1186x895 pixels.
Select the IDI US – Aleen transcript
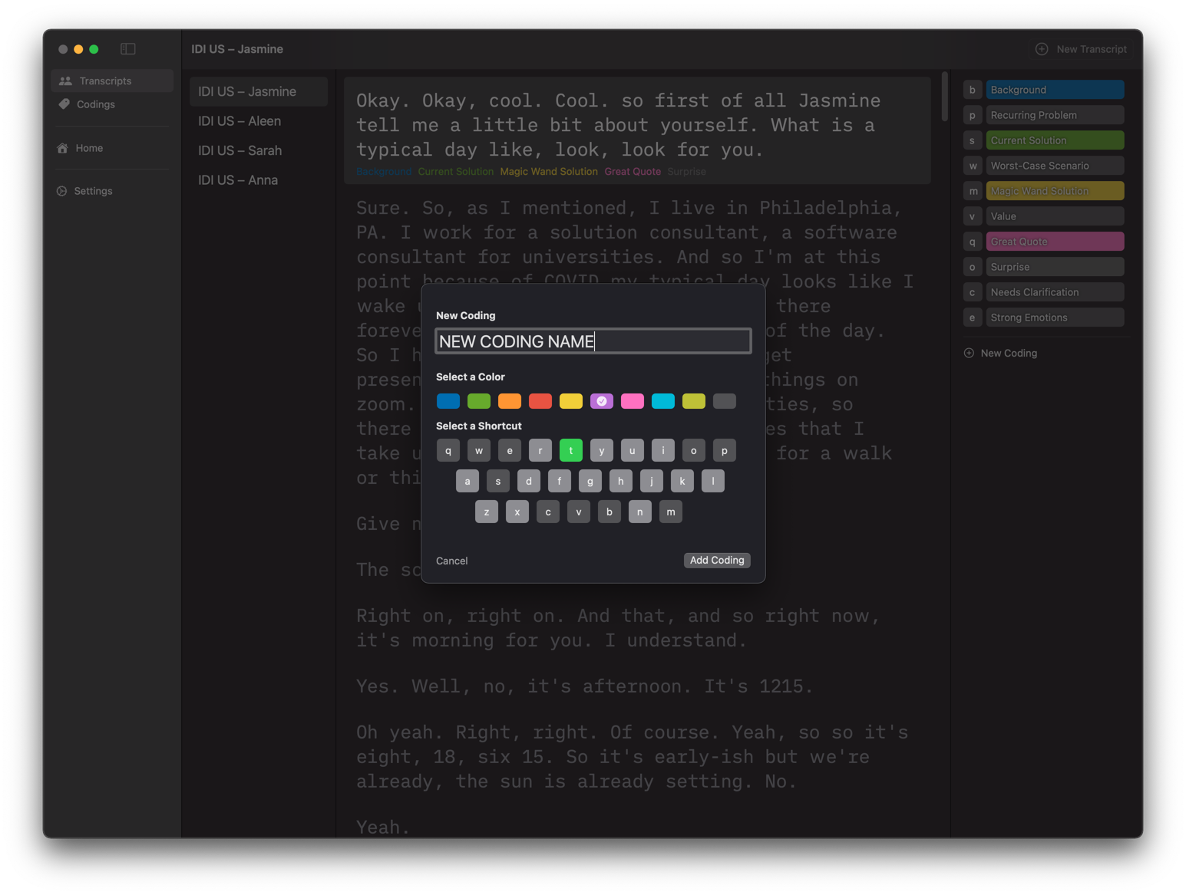click(259, 121)
